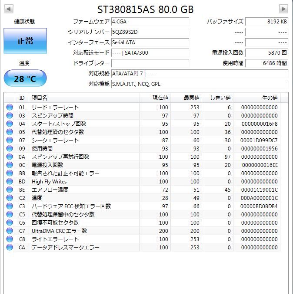Click raw value 0000000016F8
Viewport: 293px width, 294px height.
click(260, 124)
